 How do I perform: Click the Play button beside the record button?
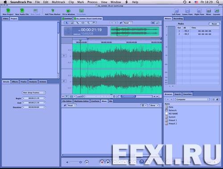[108, 162]
